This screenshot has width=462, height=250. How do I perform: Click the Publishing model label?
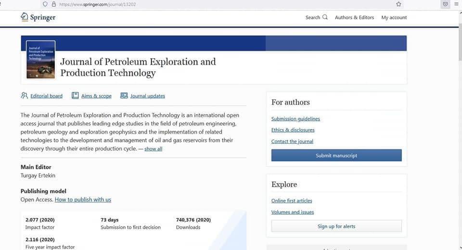[43, 191]
